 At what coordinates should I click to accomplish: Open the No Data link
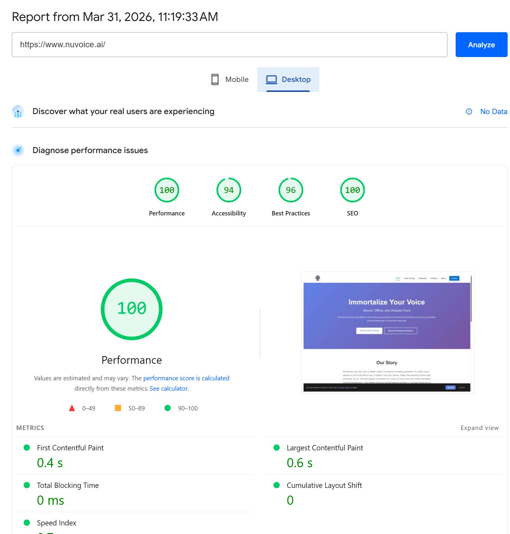point(493,111)
